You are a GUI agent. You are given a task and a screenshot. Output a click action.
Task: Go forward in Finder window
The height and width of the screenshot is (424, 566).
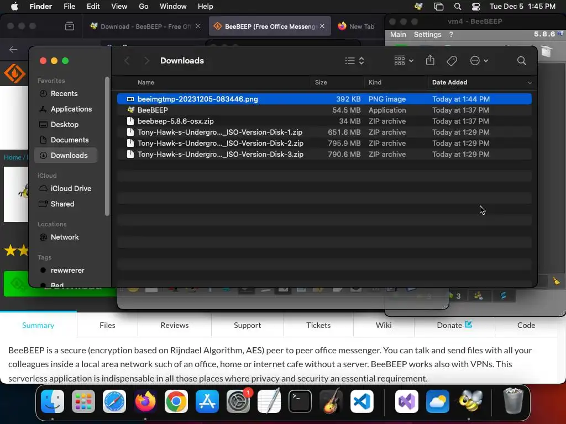click(146, 61)
